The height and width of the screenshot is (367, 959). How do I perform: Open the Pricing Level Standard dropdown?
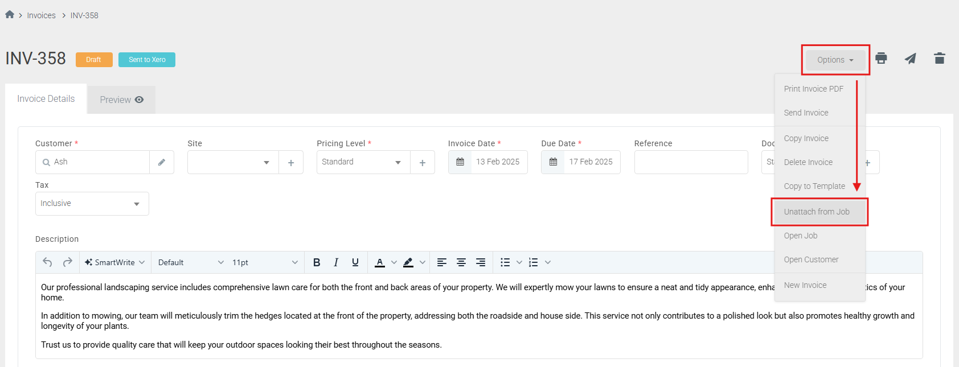click(x=363, y=162)
